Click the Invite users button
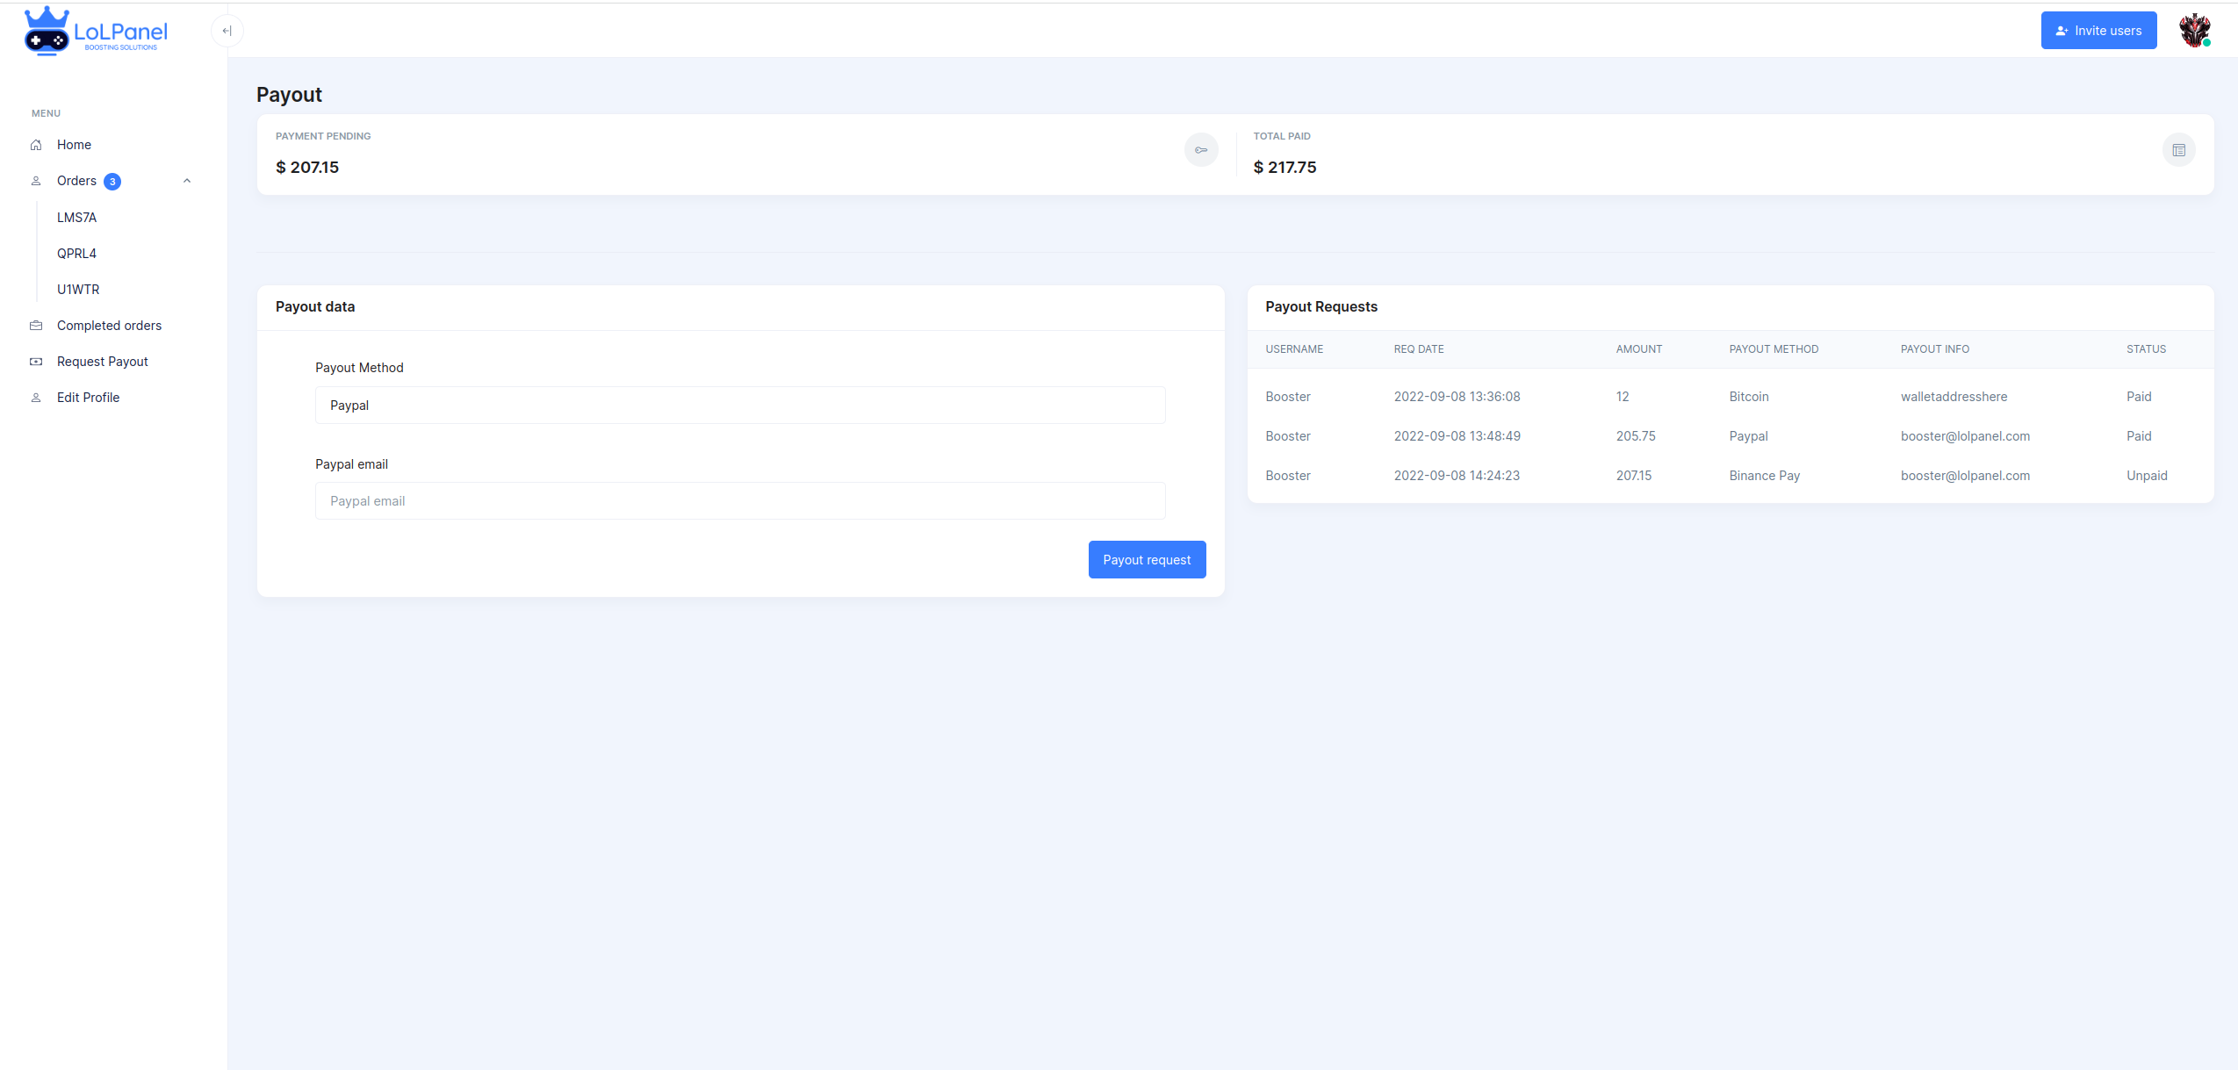 (x=2098, y=31)
